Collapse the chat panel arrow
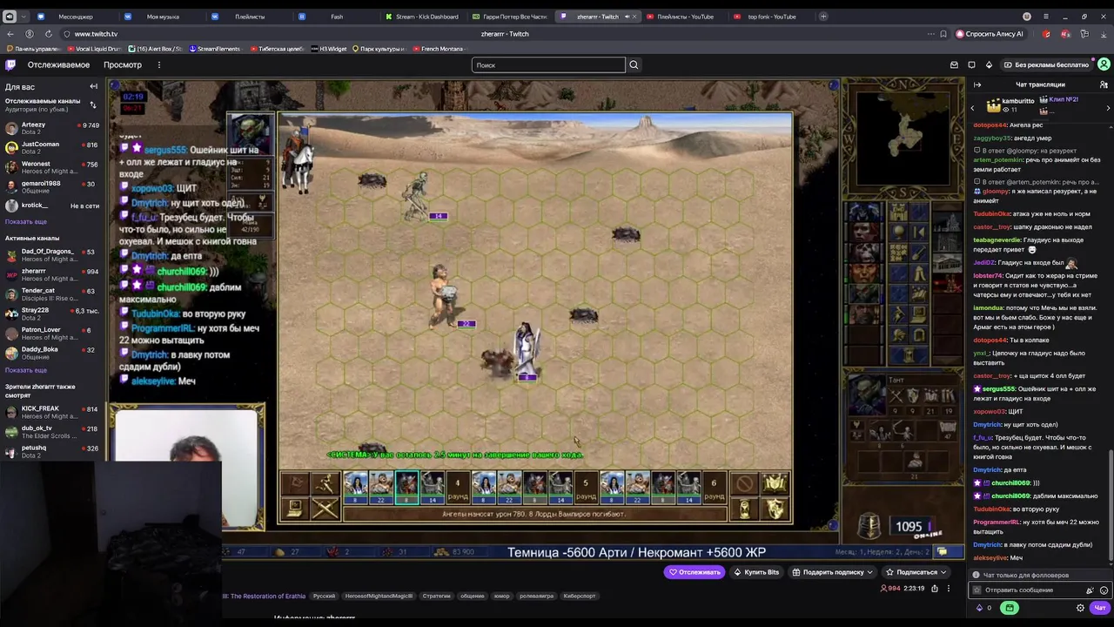 [x=977, y=84]
